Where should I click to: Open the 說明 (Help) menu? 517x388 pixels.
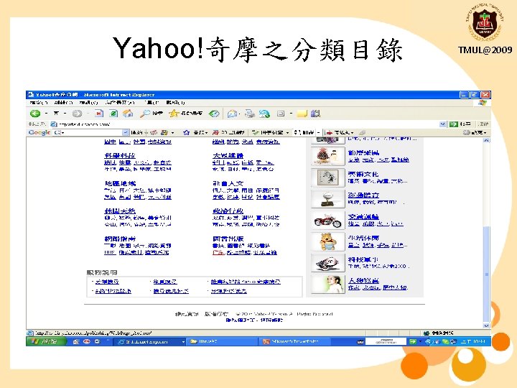tap(175, 103)
